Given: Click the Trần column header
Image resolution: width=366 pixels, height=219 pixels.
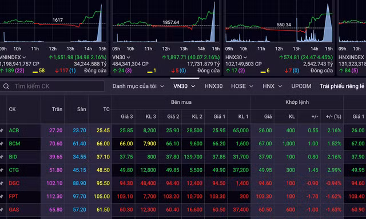Looking at the screenshot, I should (57, 109).
